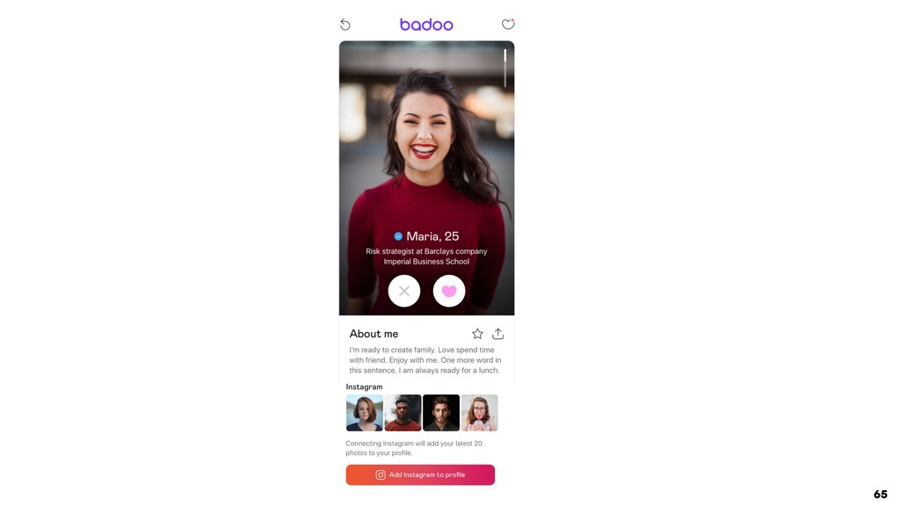900x506 pixels.
Task: Open the Instagram photo of man in red shirt
Action: coord(403,413)
